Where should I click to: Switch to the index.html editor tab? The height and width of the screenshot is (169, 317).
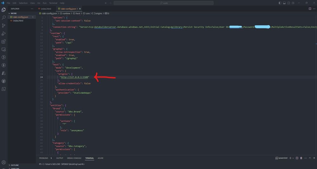[x=46, y=9]
